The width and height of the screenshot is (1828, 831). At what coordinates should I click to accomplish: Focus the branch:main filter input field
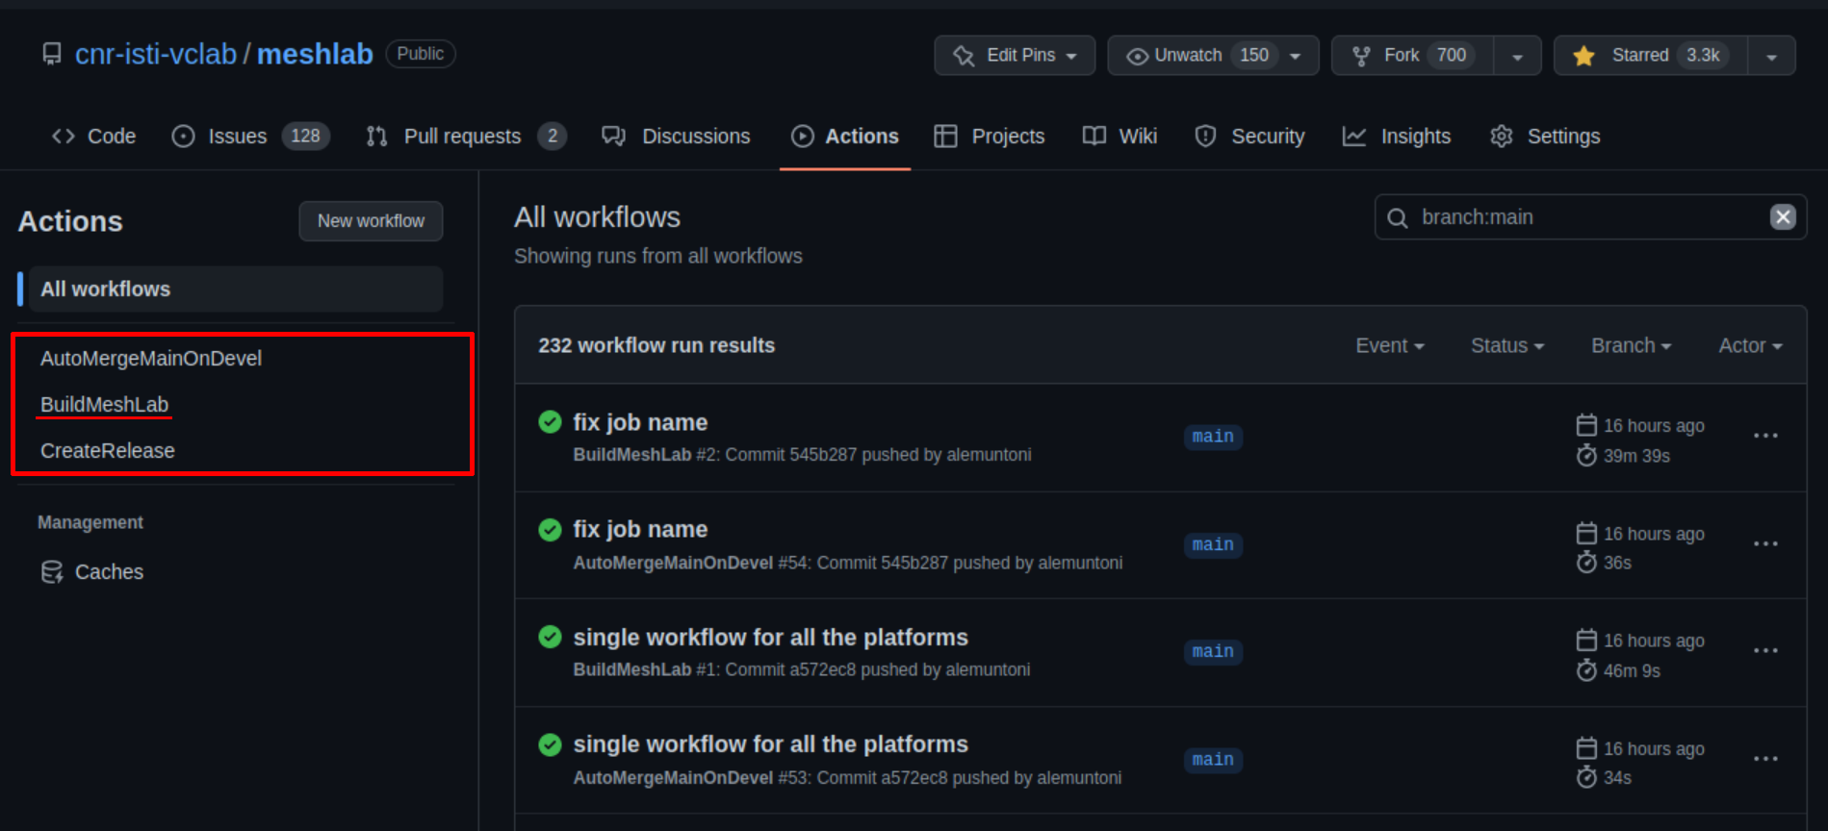click(1590, 217)
